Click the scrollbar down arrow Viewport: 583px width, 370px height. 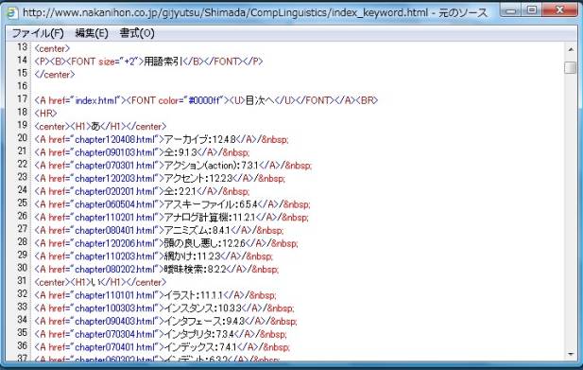pyautogui.click(x=571, y=354)
